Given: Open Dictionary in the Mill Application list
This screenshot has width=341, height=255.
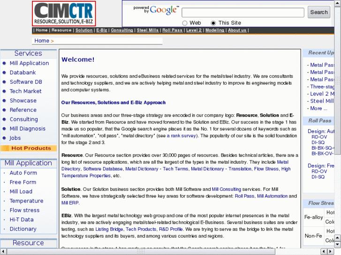Looking at the screenshot, I should point(23,229).
